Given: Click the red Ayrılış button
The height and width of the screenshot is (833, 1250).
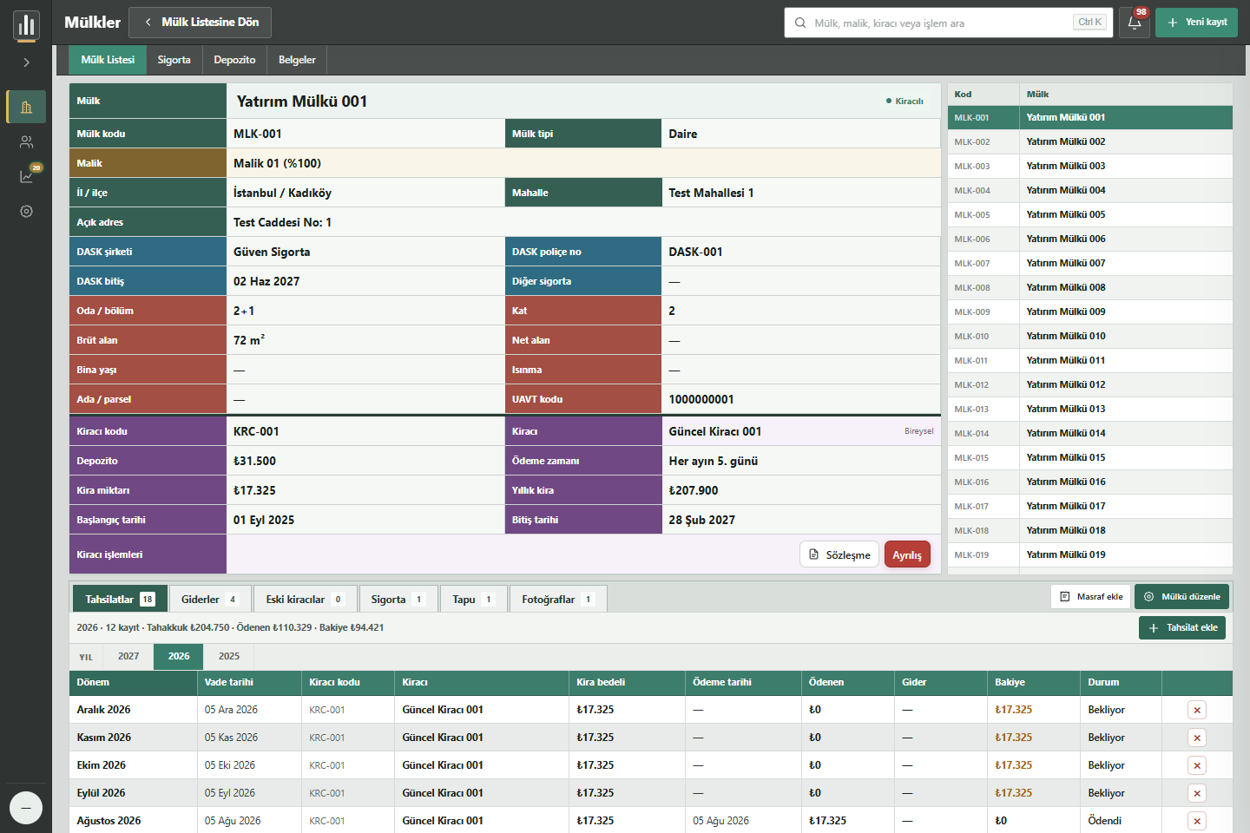Looking at the screenshot, I should pyautogui.click(x=907, y=554).
